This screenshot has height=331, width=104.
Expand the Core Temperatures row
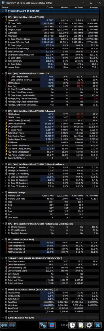coord(6,76)
